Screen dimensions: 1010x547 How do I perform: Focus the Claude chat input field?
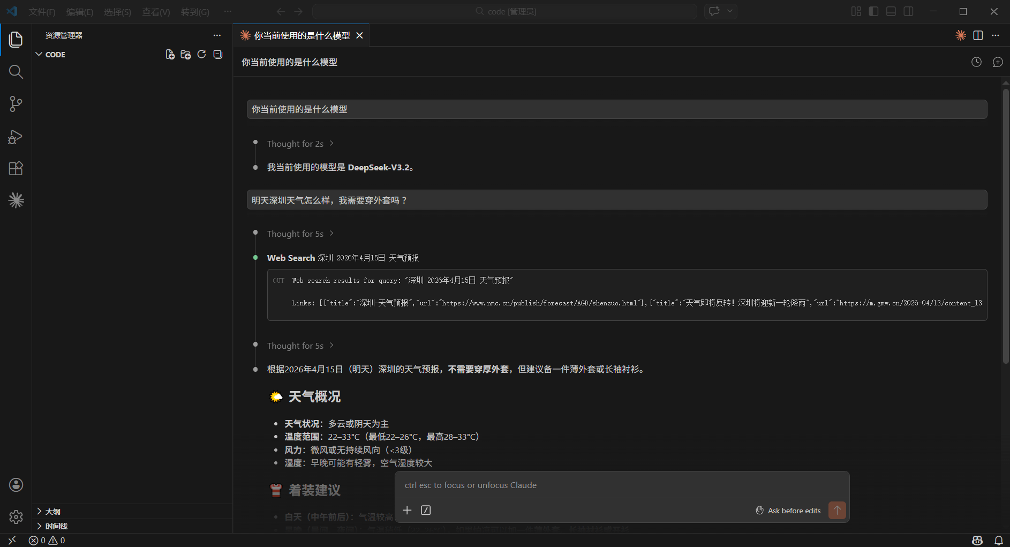621,485
